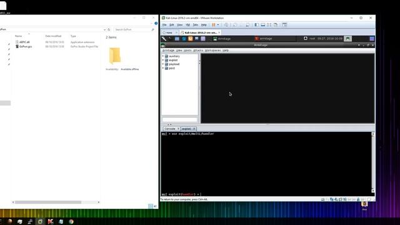Sort Explorer by Name column header
The image size is (400, 225).
18,36
